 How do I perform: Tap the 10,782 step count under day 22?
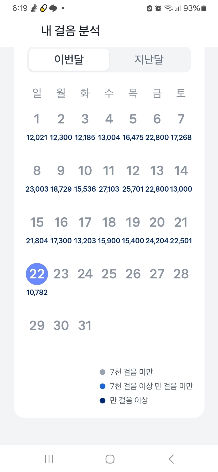pyautogui.click(x=37, y=292)
